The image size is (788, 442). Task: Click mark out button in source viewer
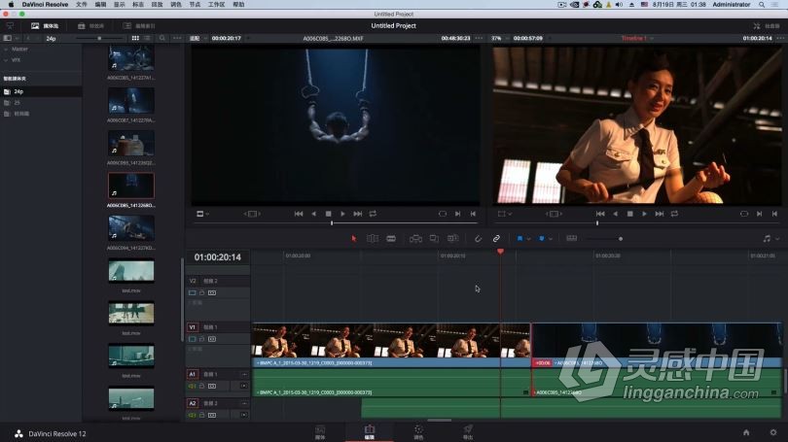[x=473, y=214]
